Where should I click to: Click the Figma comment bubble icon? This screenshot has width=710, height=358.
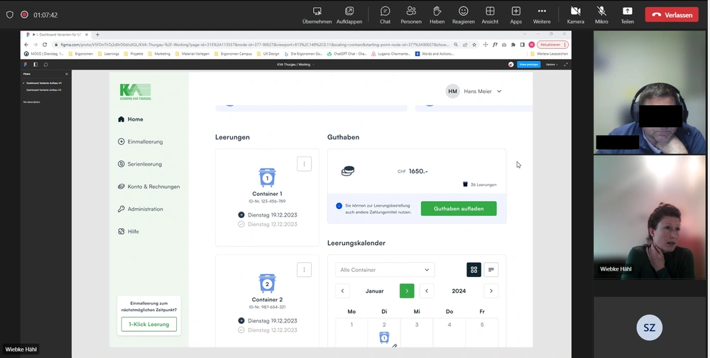point(45,65)
